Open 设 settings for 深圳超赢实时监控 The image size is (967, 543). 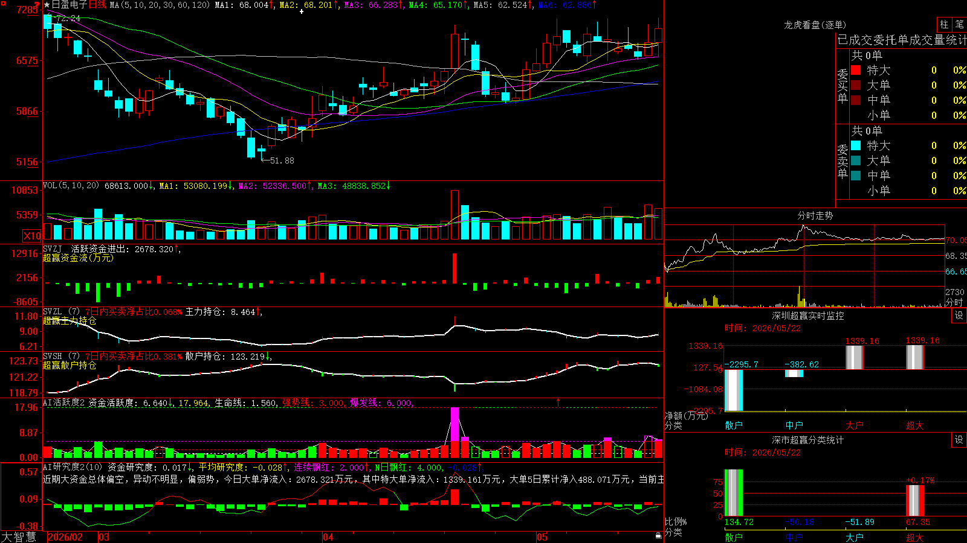pos(959,316)
